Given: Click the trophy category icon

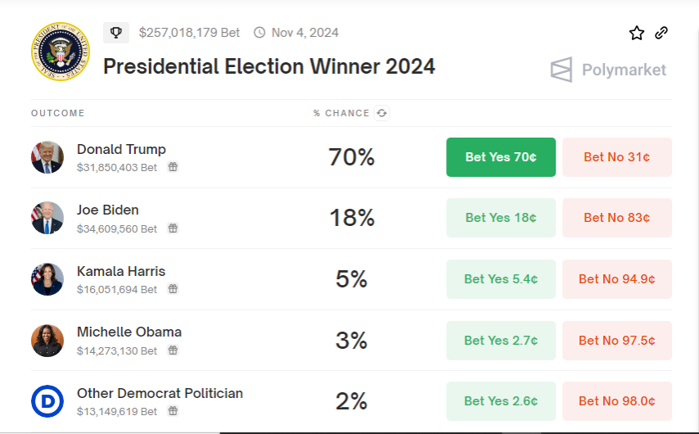Looking at the screenshot, I should [x=116, y=33].
